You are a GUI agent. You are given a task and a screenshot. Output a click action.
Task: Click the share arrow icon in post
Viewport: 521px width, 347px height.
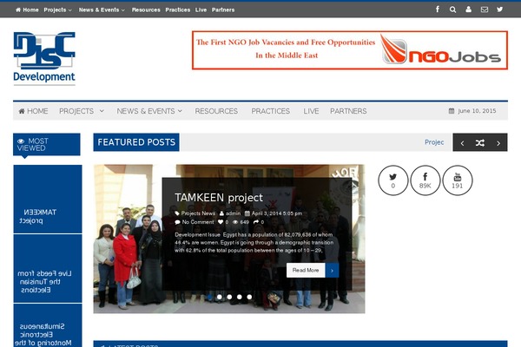pyautogui.click(x=256, y=222)
